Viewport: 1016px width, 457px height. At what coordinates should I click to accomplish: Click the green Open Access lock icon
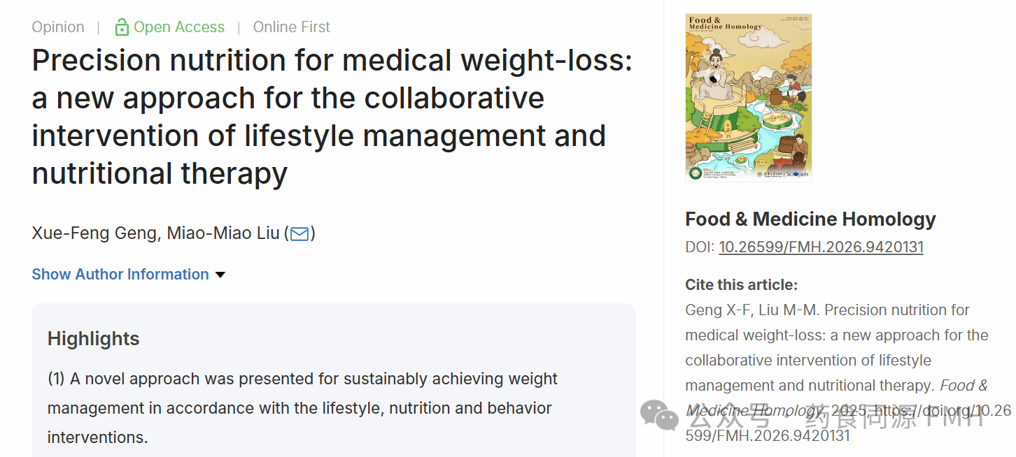coord(122,27)
